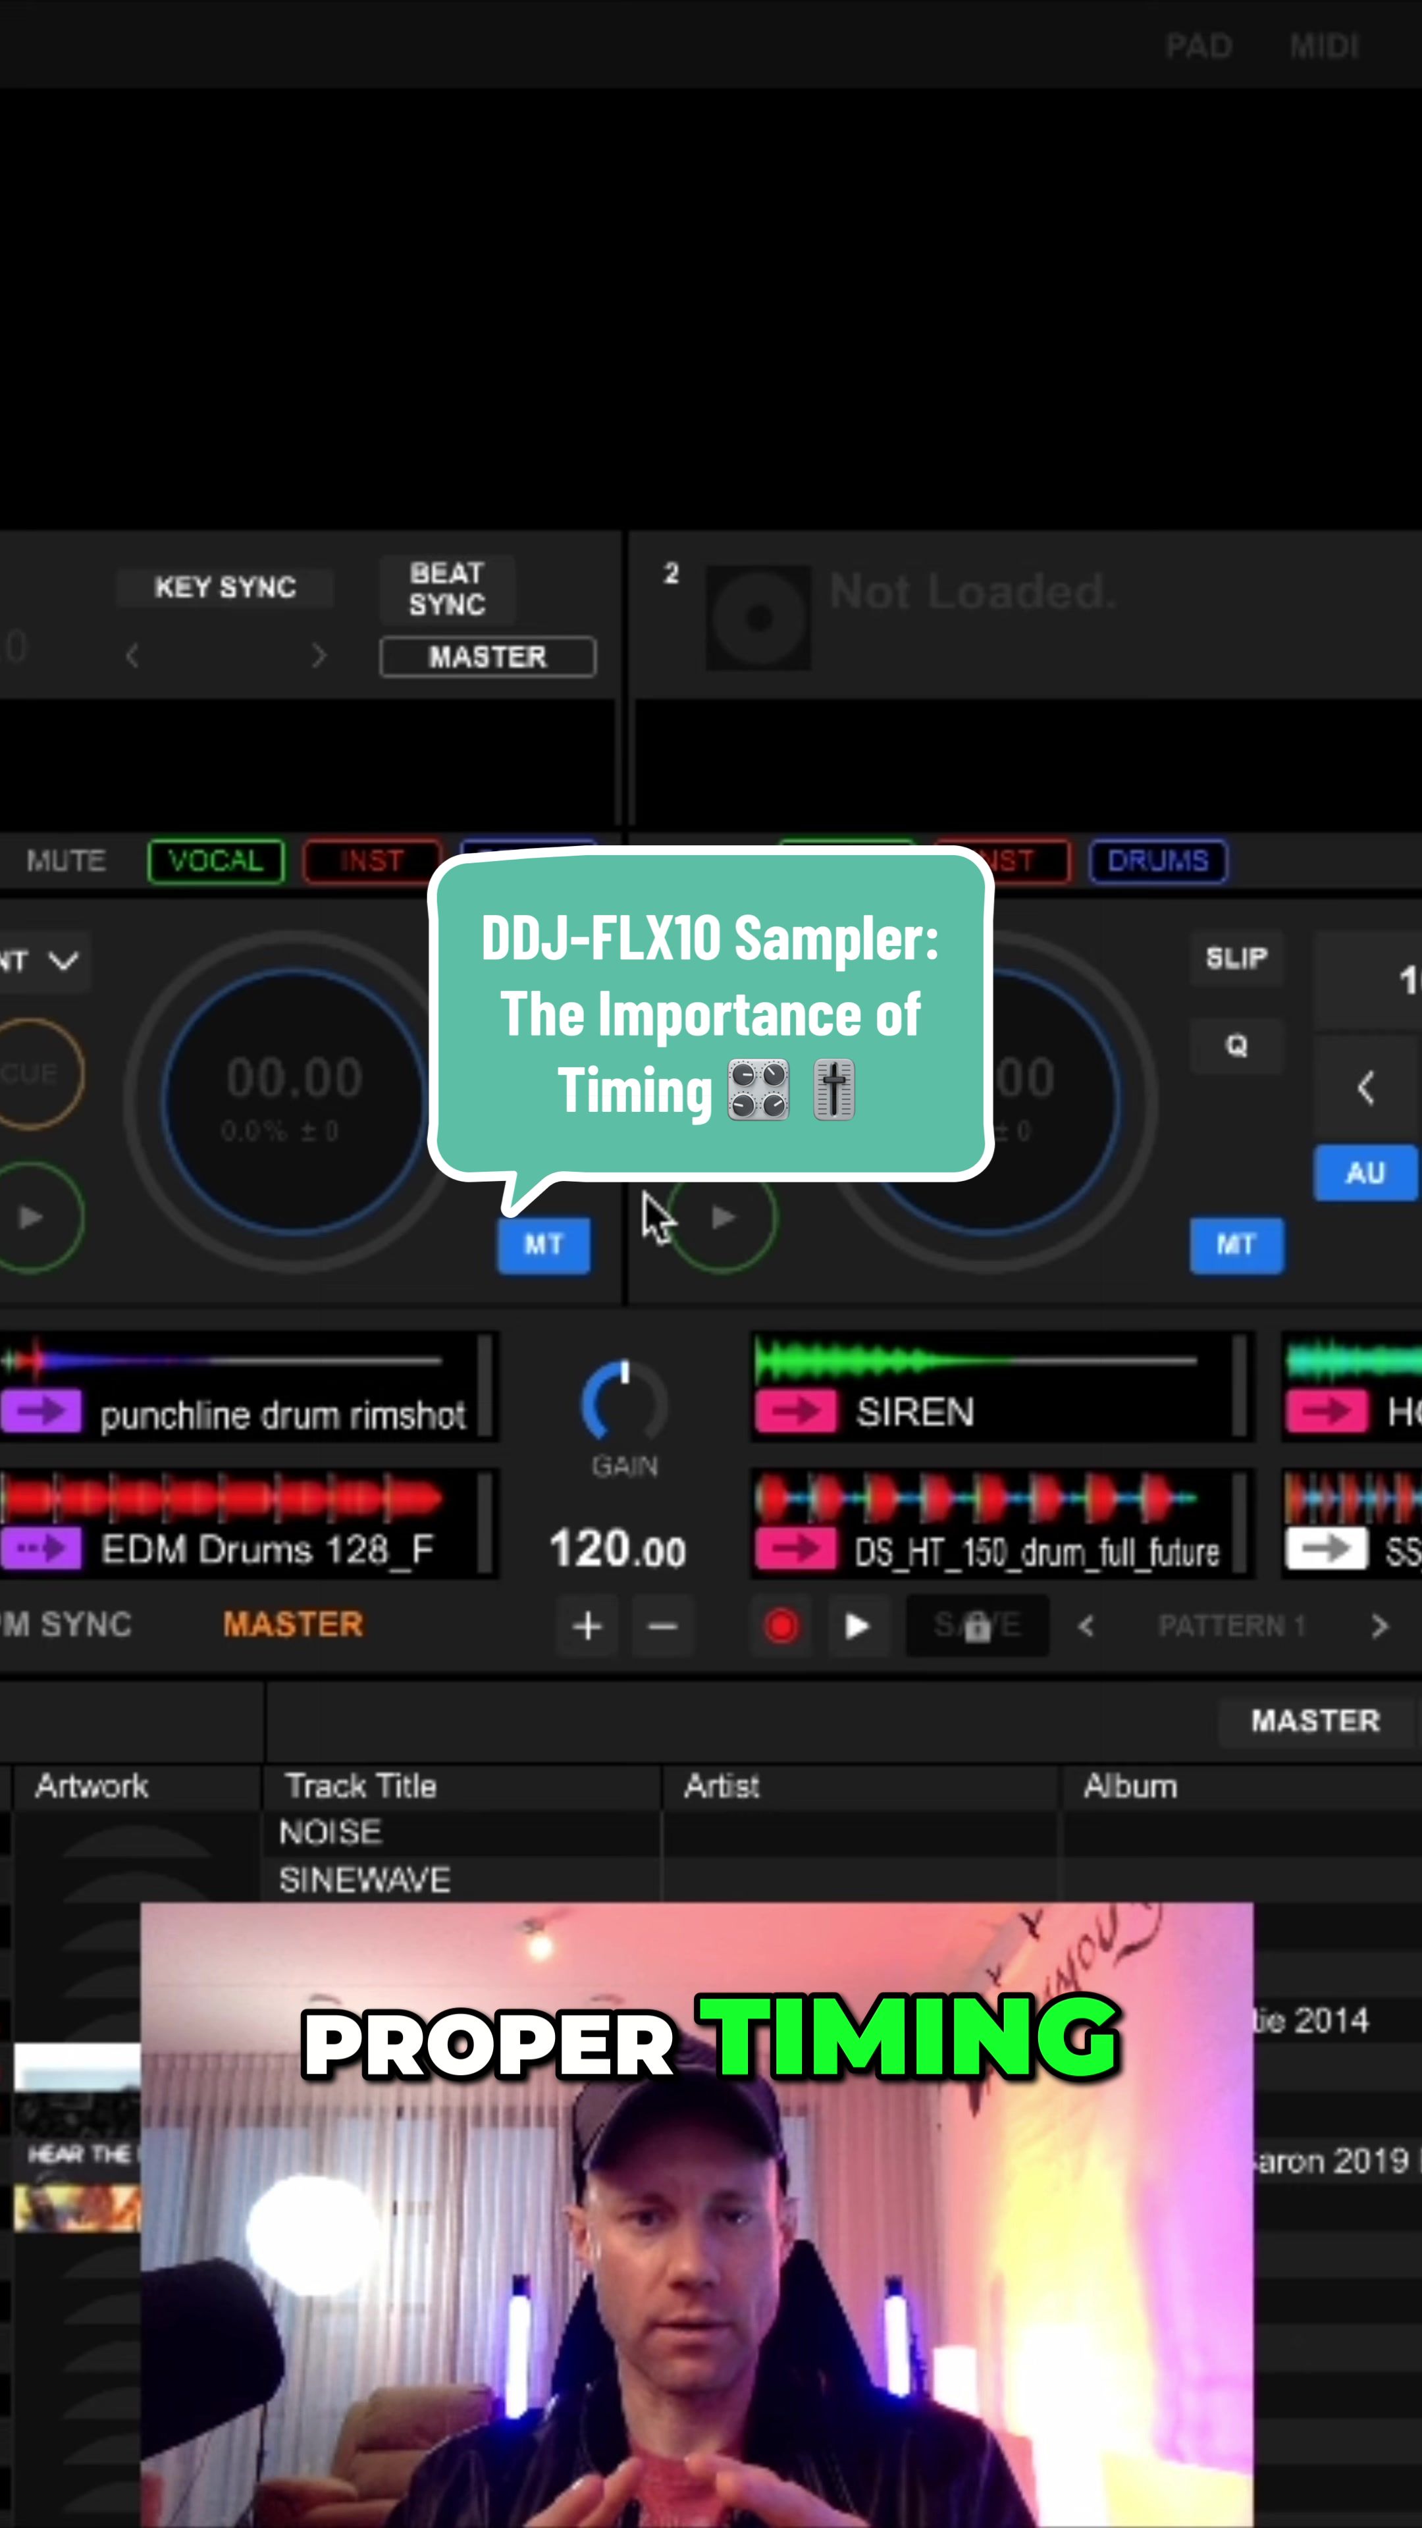Click the white arrow icon on SS slot

[1327, 1550]
